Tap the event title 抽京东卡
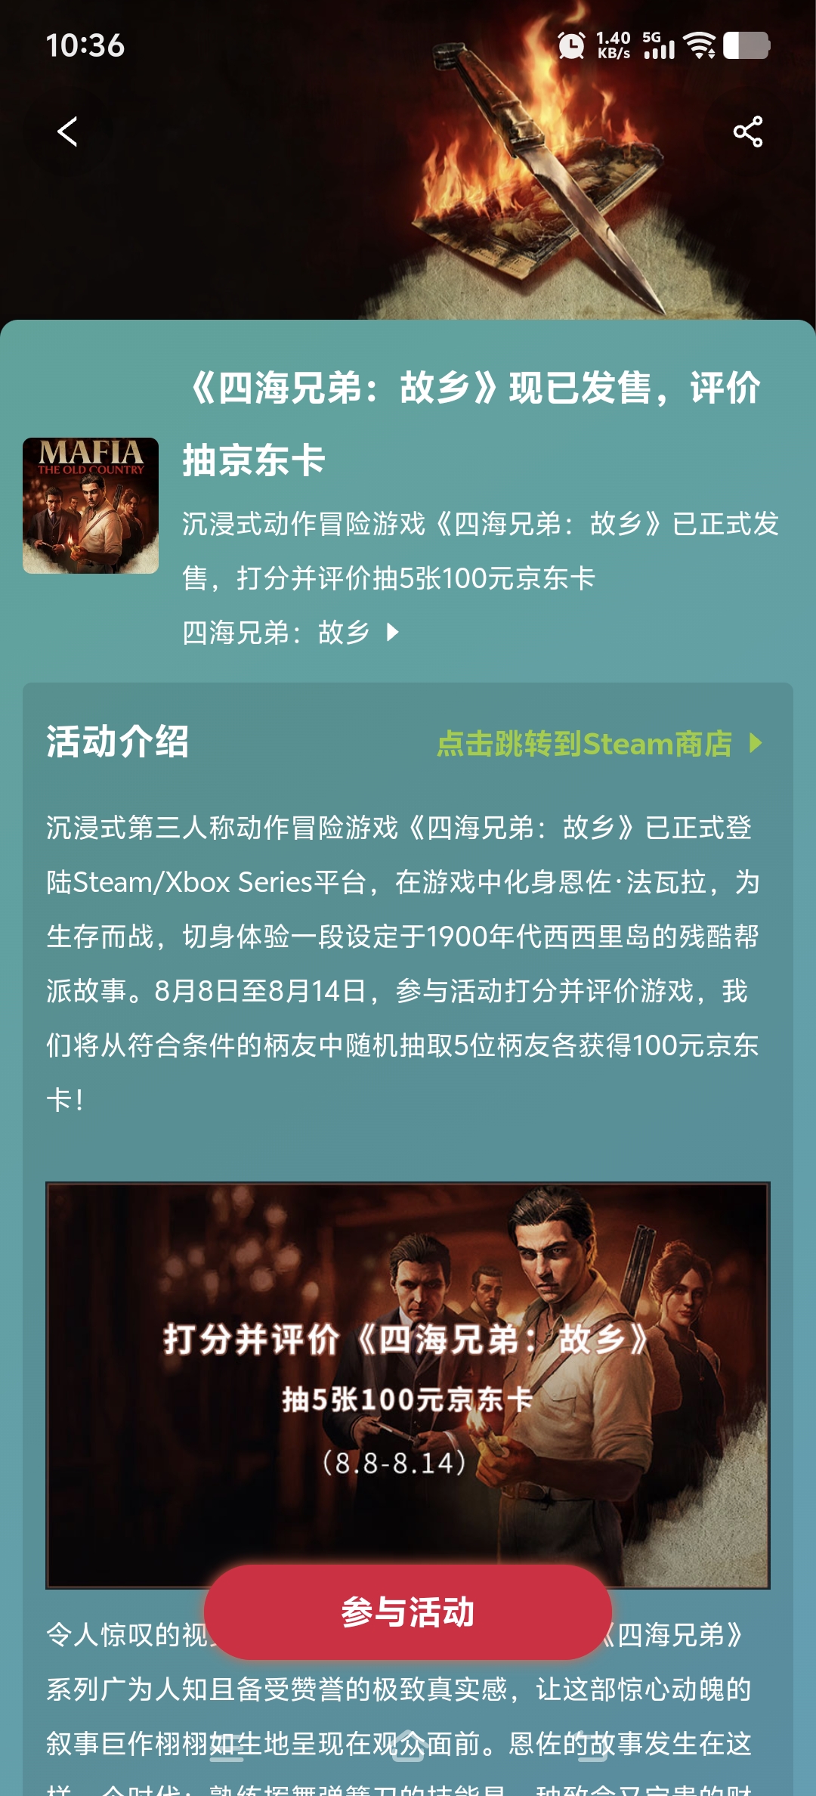Viewport: 816px width, 1796px height. coord(254,460)
